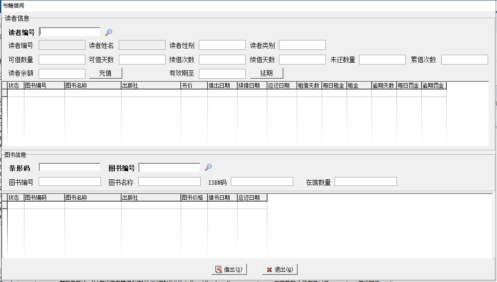The image size is (497, 282).
Task: Click the 图书编号 info field below barcode
Action: (70, 181)
